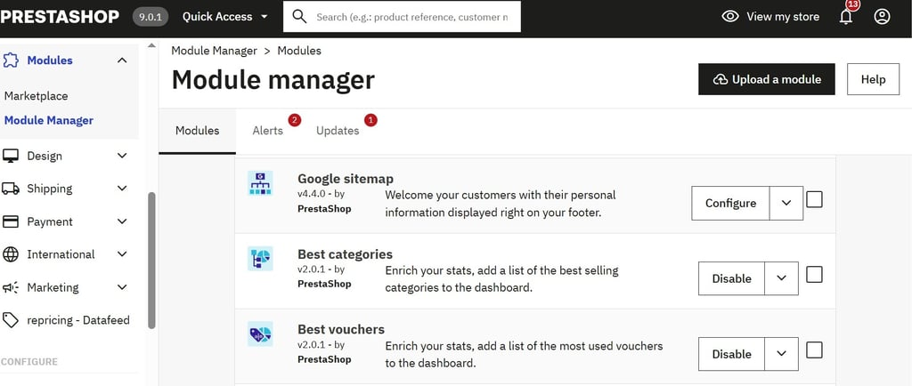The height and width of the screenshot is (386, 912).
Task: Open the Google sitemap Configure dropdown arrow
Action: 786,203
